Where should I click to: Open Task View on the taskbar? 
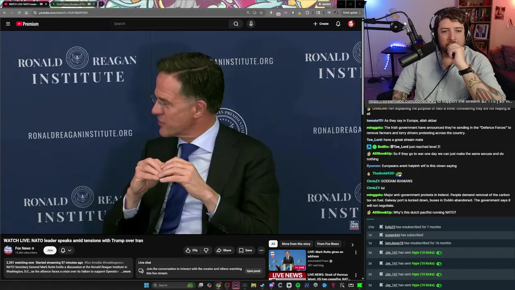point(200,285)
